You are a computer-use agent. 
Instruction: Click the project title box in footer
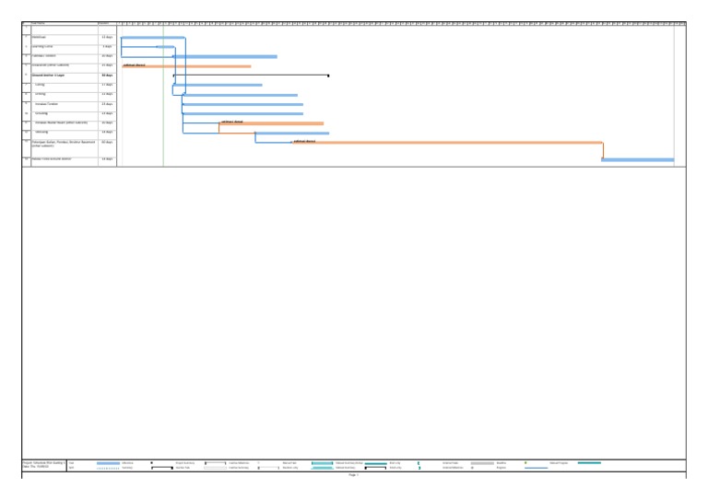pyautogui.click(x=44, y=465)
